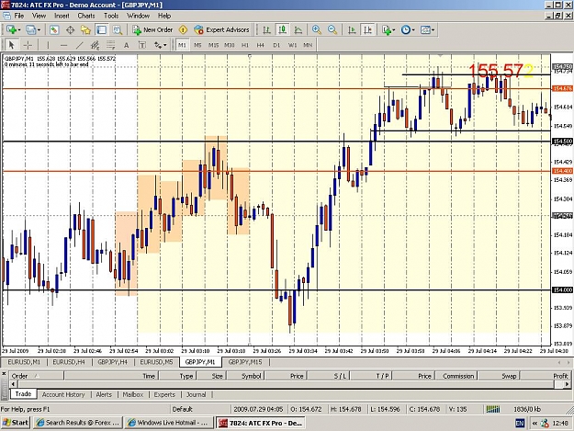This screenshot has width=574, height=431.
Task: Expand the Templates dropdown arrow
Action: [433, 30]
